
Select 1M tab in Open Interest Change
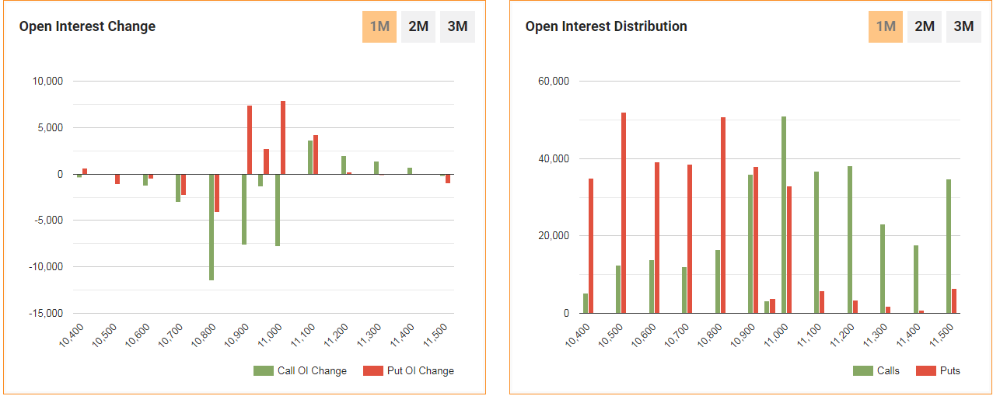379,26
